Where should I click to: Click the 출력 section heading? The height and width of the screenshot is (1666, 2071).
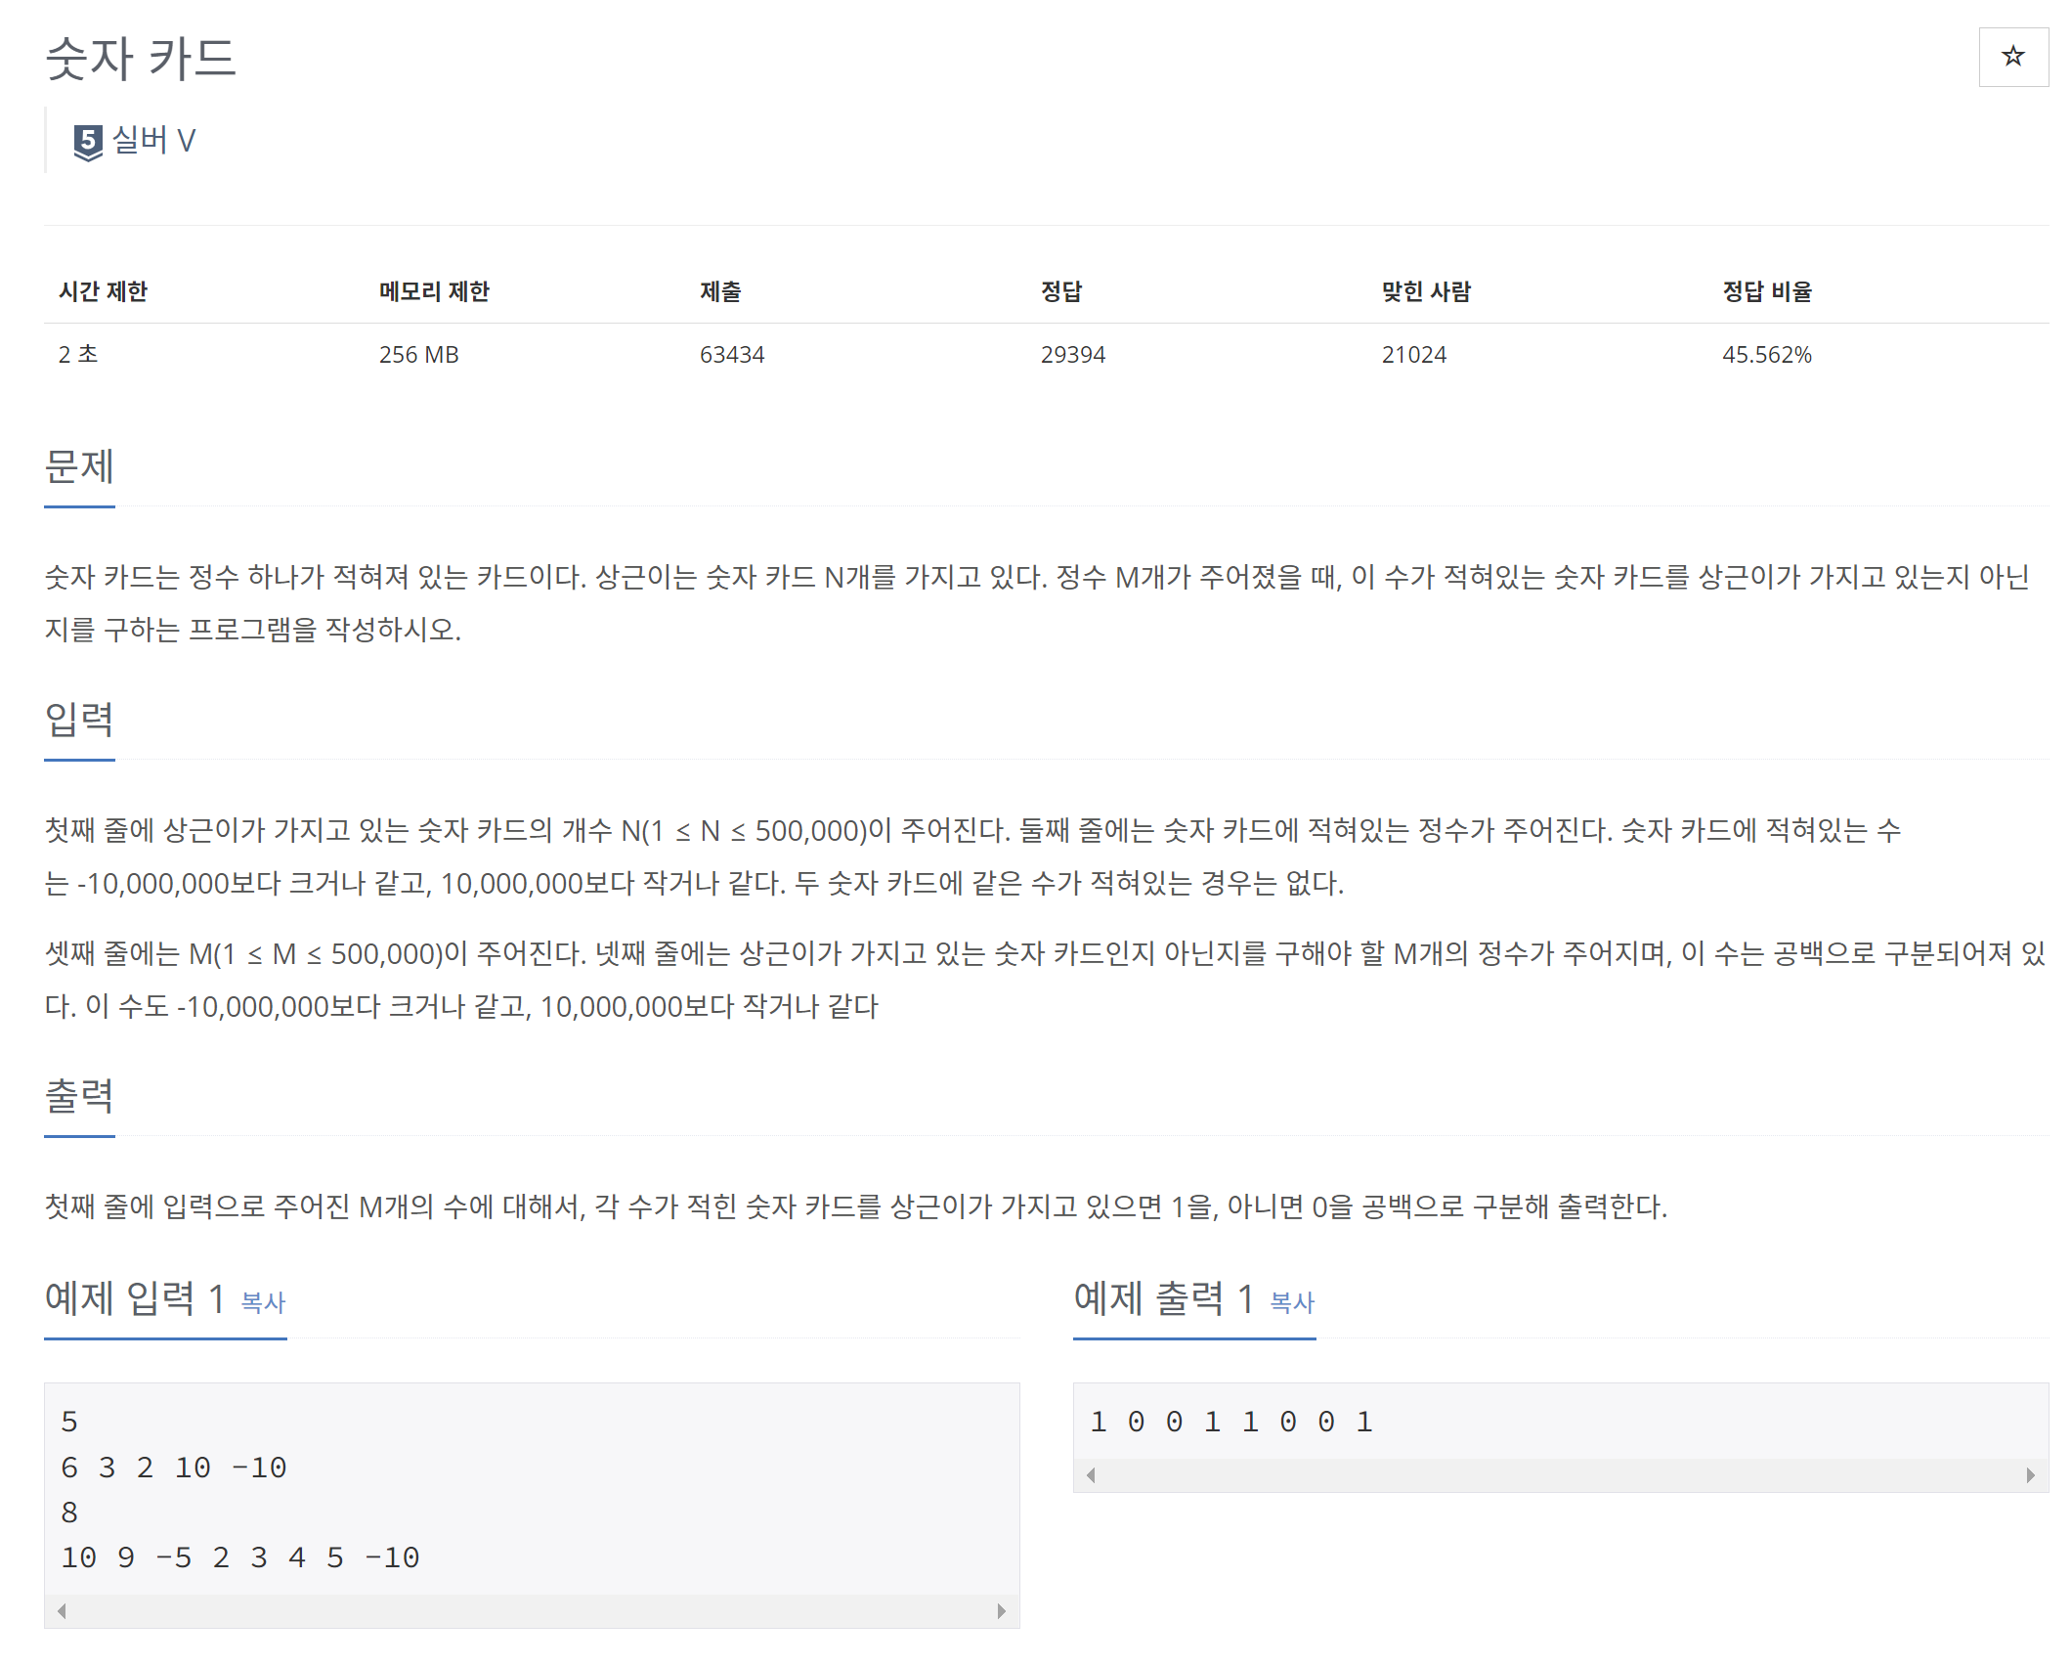79,1096
